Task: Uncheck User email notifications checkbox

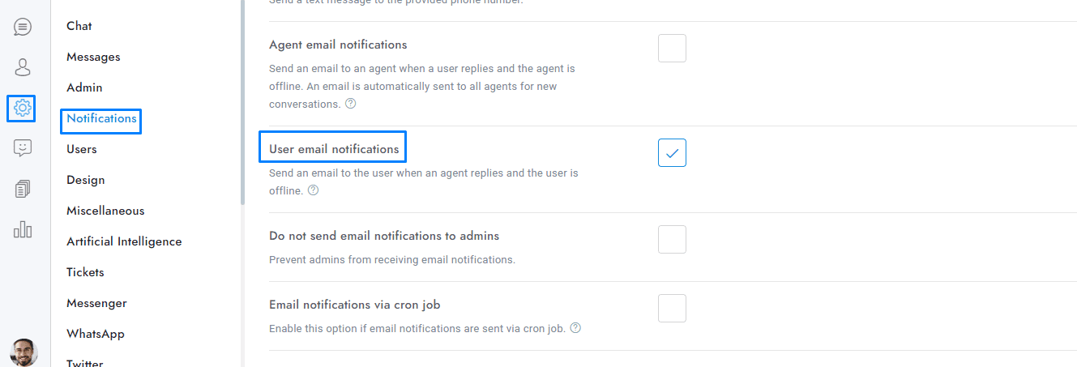Action: click(x=672, y=152)
